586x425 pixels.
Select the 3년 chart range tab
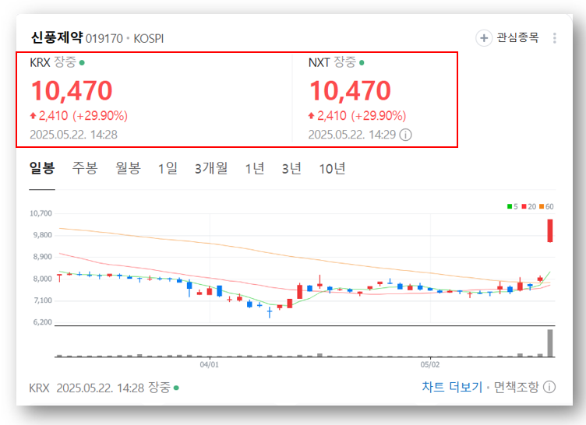point(291,168)
